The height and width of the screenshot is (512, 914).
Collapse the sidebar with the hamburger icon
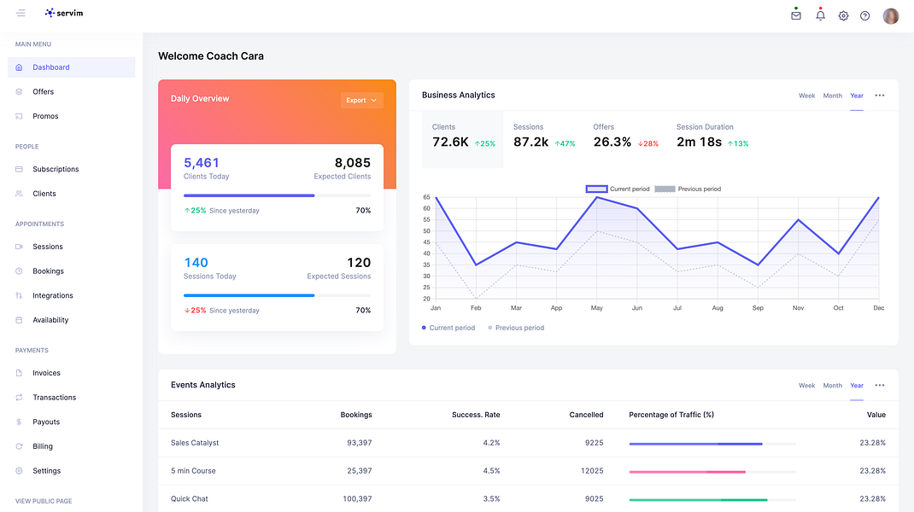(x=21, y=13)
